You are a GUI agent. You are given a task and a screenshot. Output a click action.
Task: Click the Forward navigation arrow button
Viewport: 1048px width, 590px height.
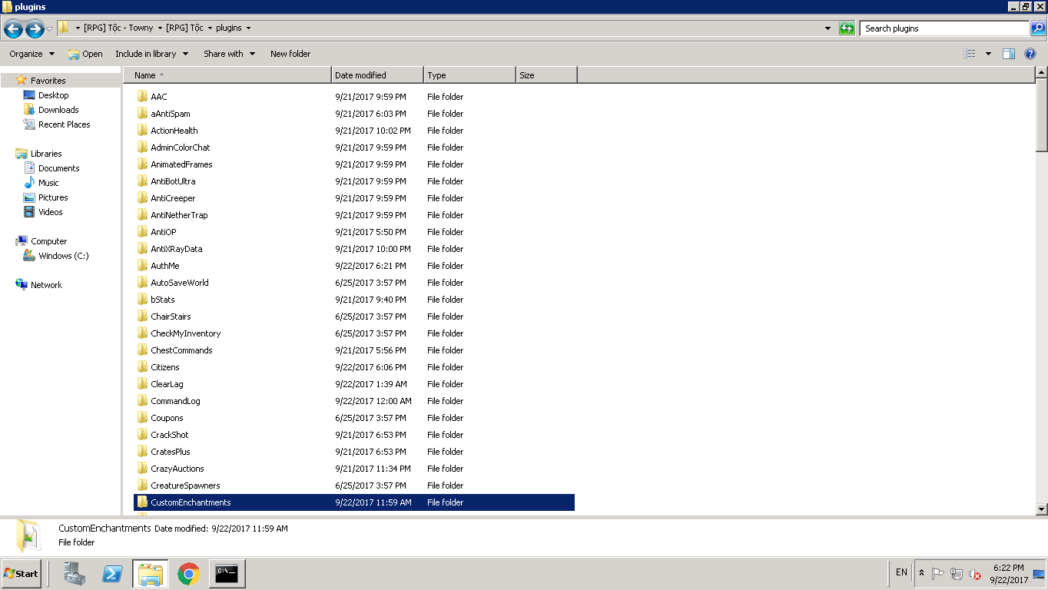(x=35, y=29)
